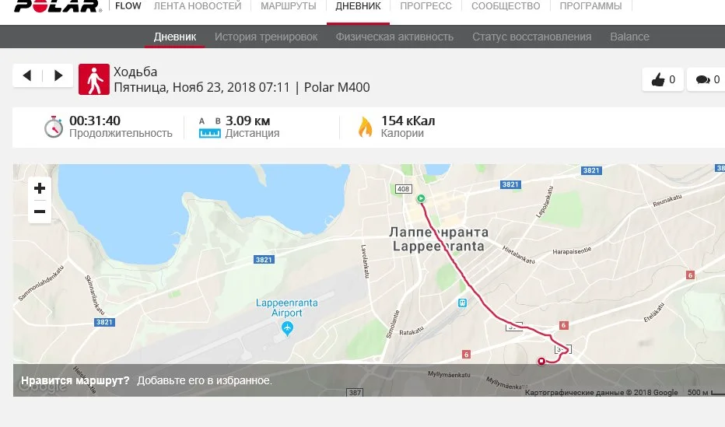Switch to История тренировок tab
This screenshot has height=427, width=725.
[x=266, y=37]
